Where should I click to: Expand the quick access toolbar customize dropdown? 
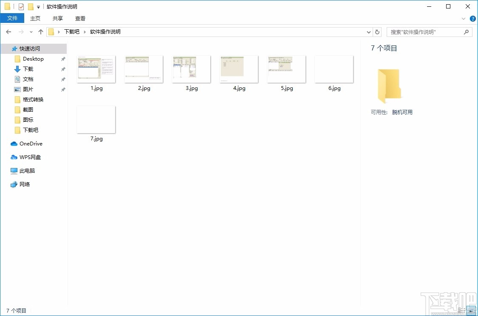(x=38, y=7)
